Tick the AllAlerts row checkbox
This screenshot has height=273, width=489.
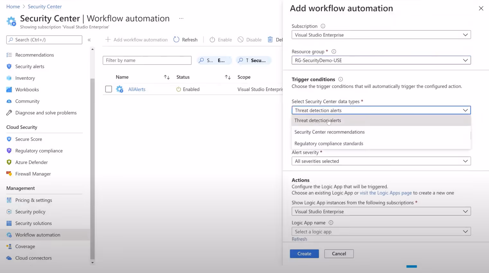[109, 89]
